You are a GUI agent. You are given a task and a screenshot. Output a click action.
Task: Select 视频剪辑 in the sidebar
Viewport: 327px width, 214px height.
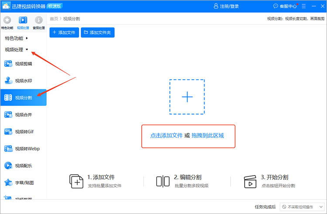pos(23,64)
